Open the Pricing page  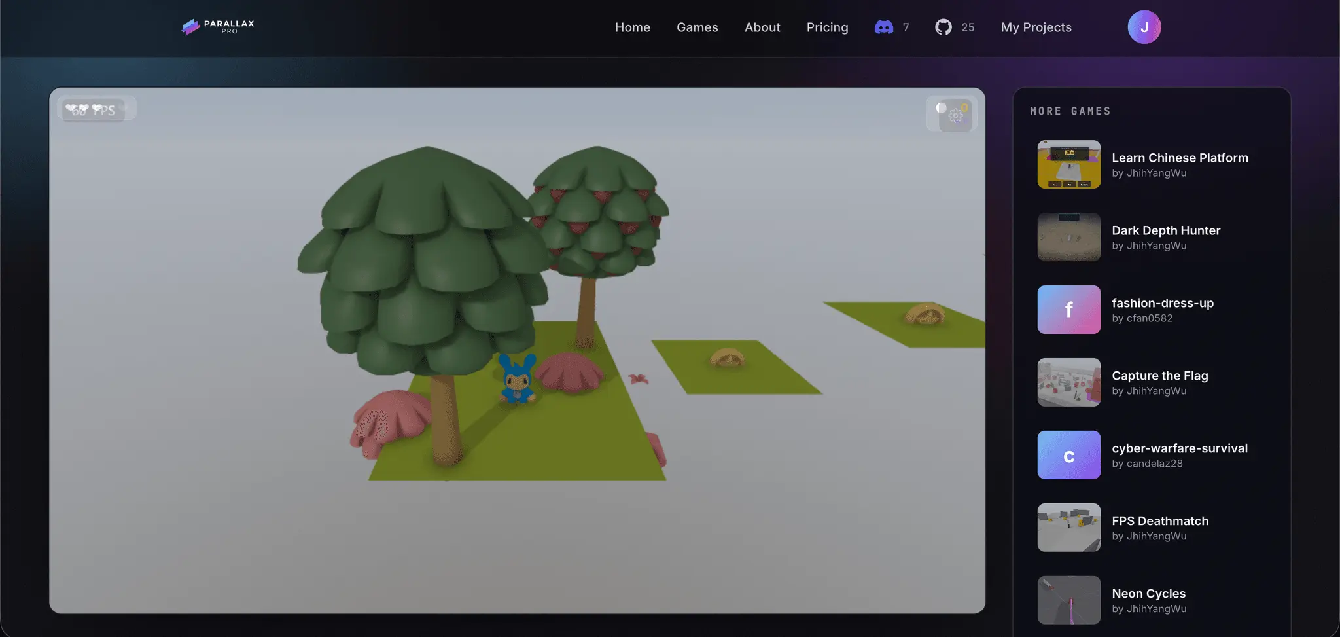[827, 27]
